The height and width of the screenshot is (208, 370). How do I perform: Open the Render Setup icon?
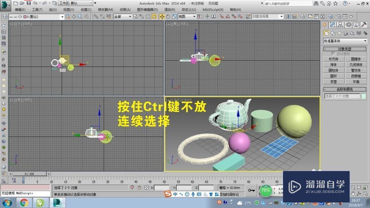pyautogui.click(x=339, y=17)
